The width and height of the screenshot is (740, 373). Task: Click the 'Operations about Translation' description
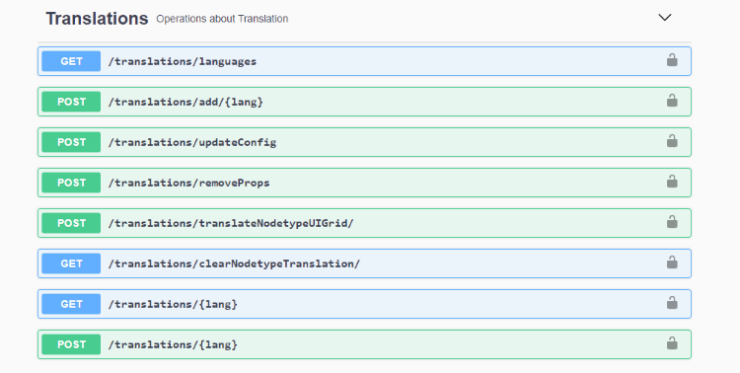click(x=222, y=19)
